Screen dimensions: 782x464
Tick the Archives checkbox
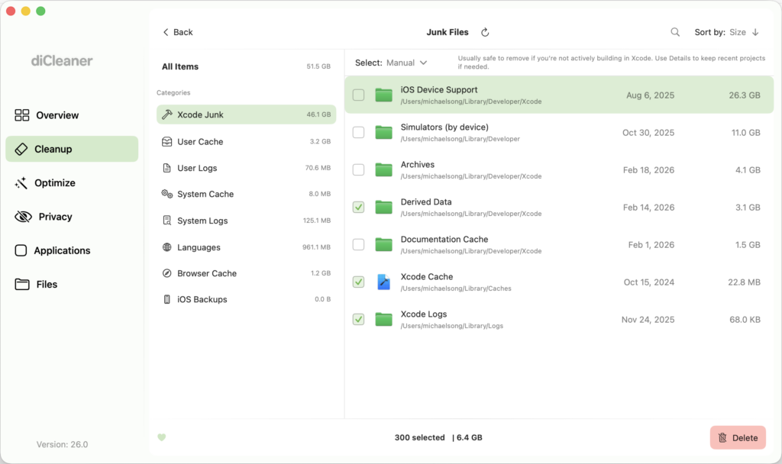pyautogui.click(x=358, y=170)
